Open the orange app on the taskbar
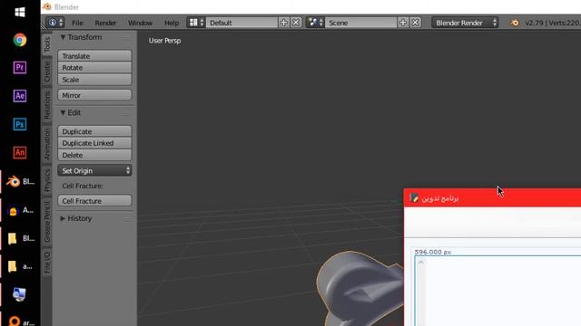The height and width of the screenshot is (326, 581). pos(20,210)
